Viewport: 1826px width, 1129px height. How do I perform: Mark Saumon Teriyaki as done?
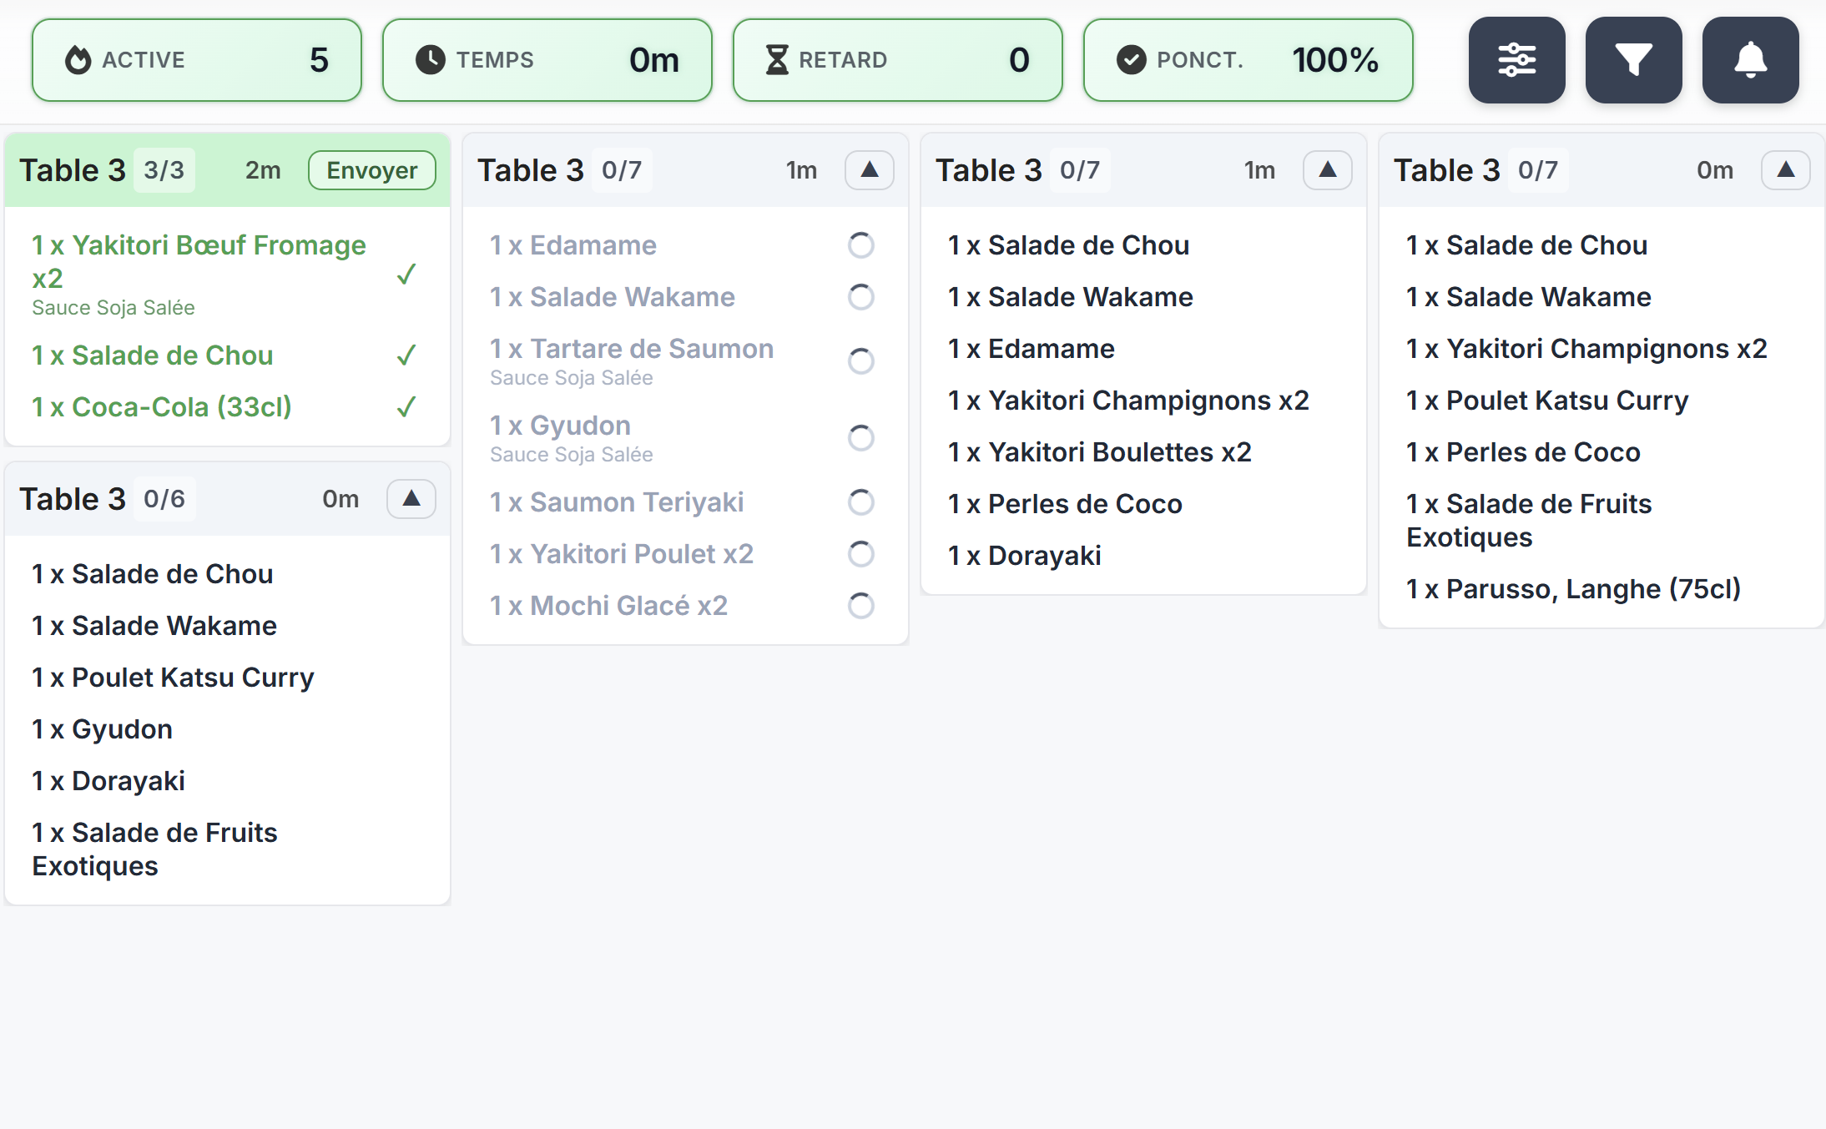860,501
